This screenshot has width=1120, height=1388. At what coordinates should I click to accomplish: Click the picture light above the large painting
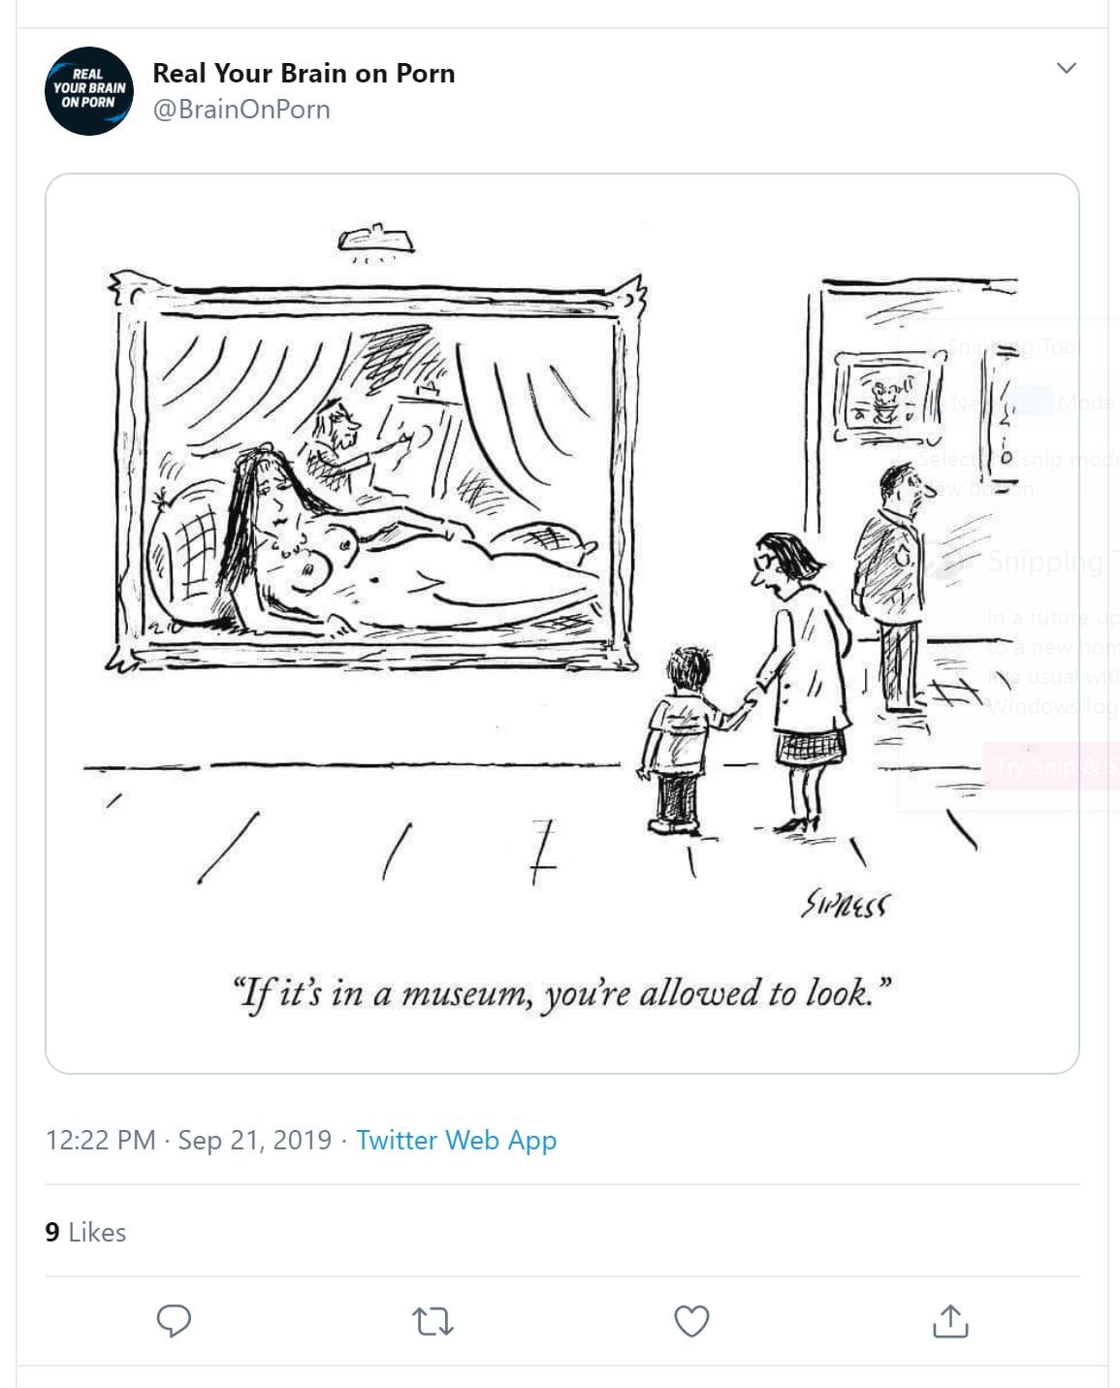coord(376,240)
